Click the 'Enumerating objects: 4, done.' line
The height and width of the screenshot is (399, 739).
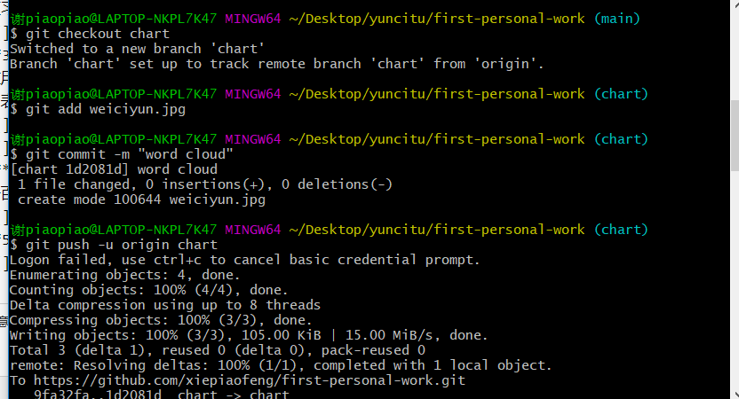(125, 275)
